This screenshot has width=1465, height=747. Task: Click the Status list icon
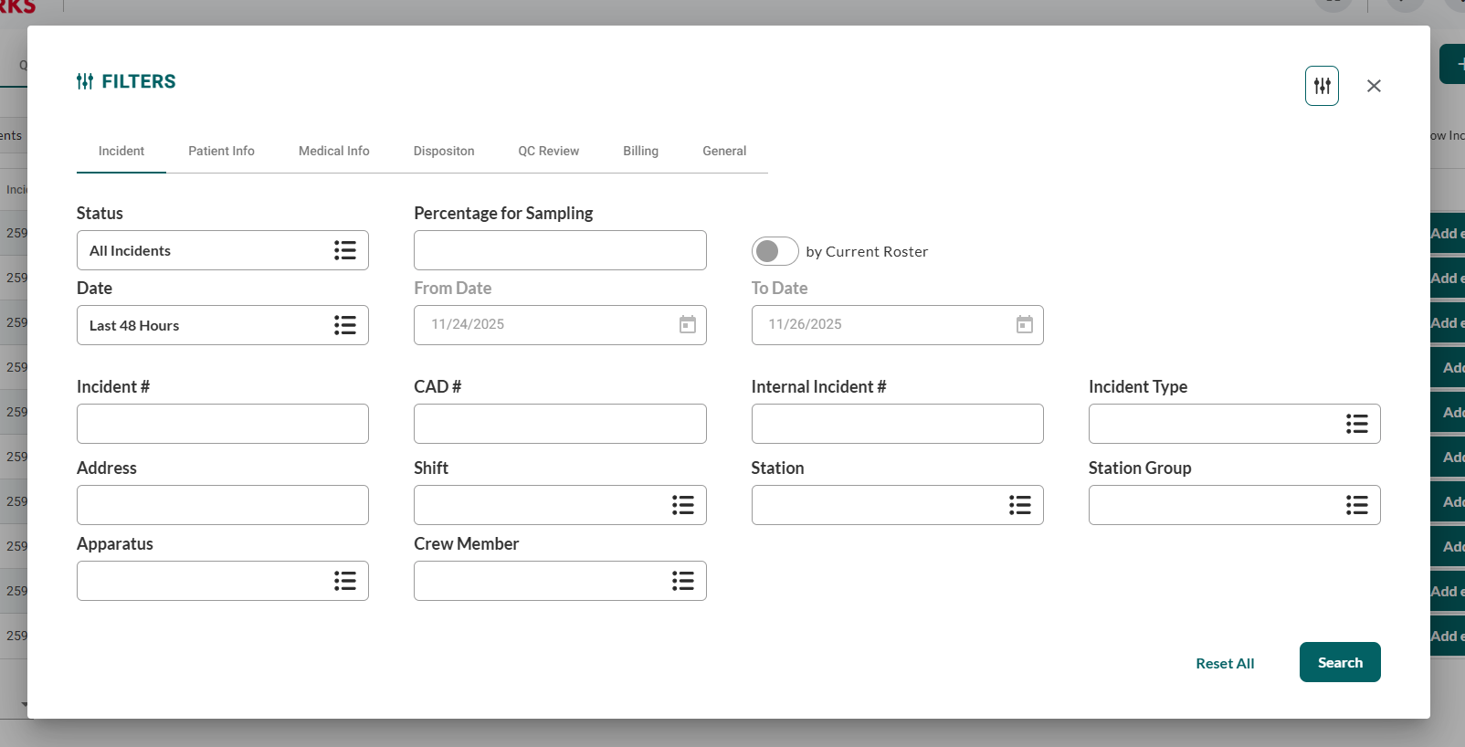click(345, 251)
